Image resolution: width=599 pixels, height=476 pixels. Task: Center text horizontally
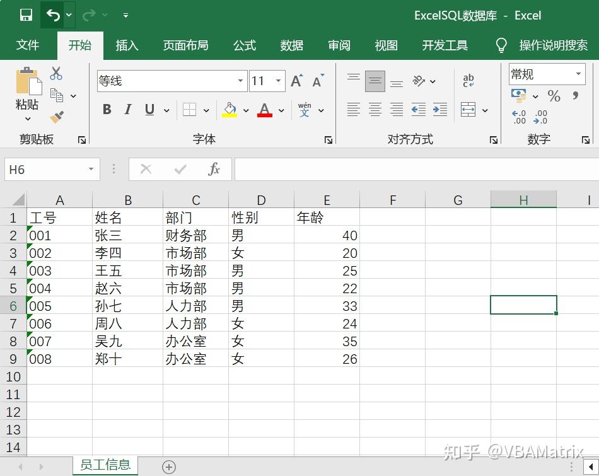(x=375, y=110)
